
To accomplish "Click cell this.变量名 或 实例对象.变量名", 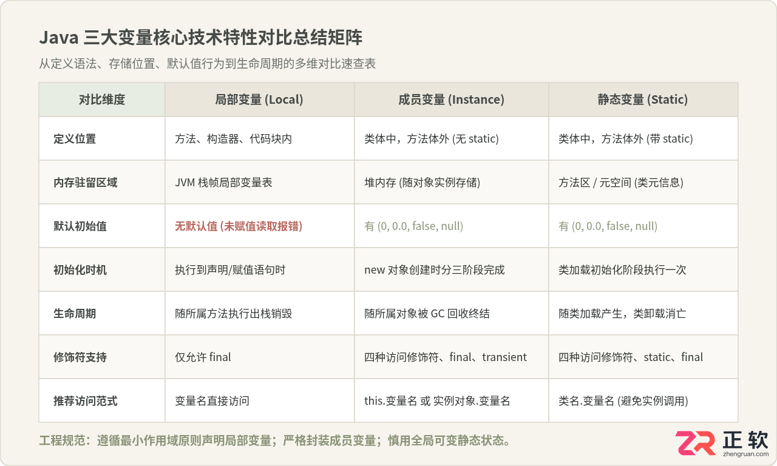I will (x=452, y=401).
